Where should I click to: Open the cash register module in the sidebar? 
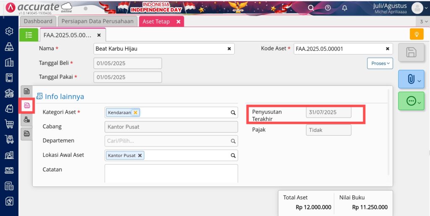[x=9, y=47]
